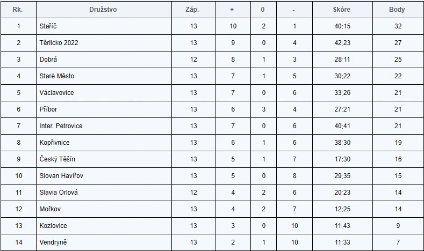
Task: Click the Záp. column header
Action: pyautogui.click(x=192, y=10)
